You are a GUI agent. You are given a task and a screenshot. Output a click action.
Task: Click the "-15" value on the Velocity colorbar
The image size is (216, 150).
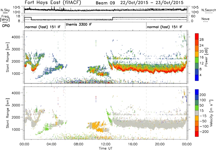203,116
